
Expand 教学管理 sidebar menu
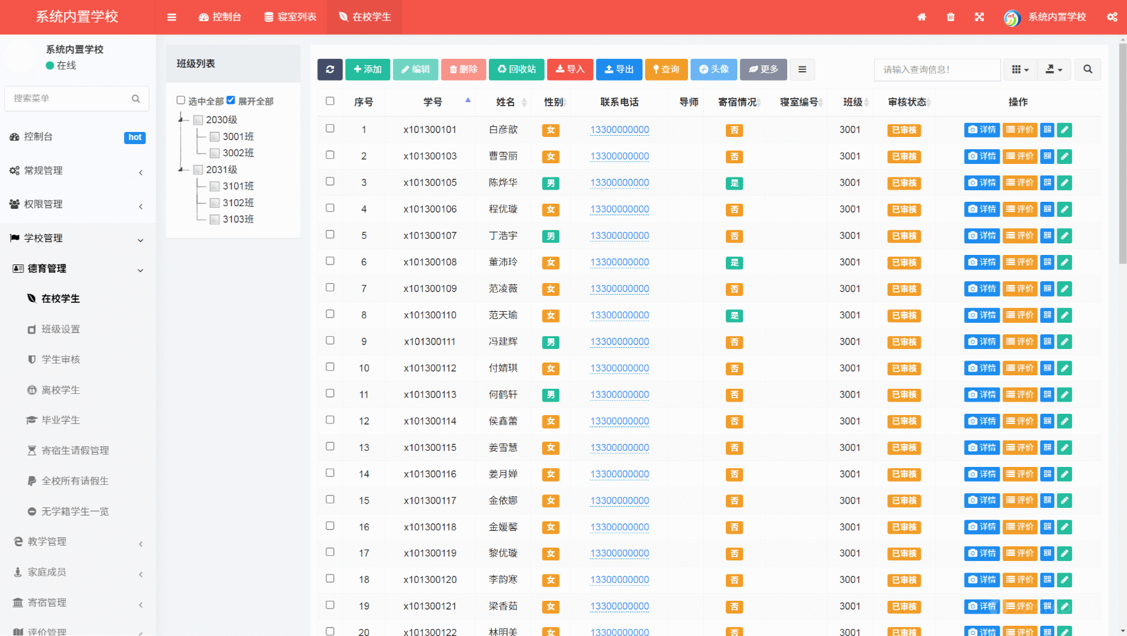click(x=77, y=542)
